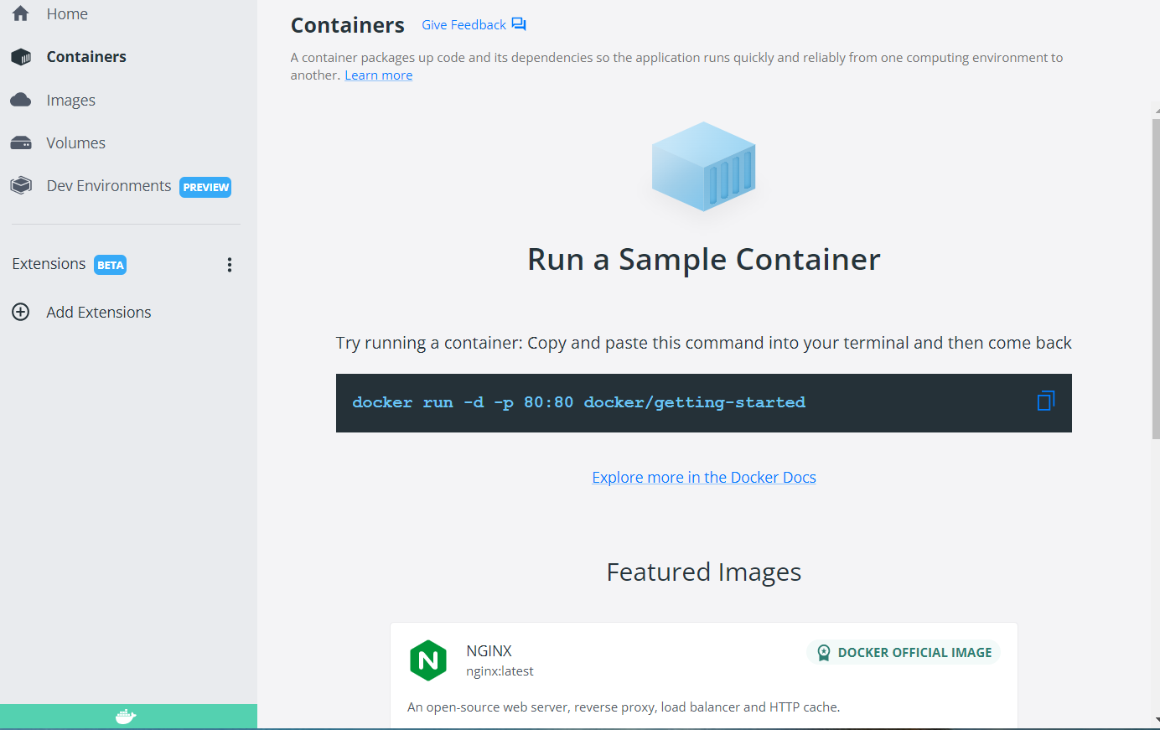
Task: Click the Docker whale icon in status bar
Action: pyautogui.click(x=126, y=717)
